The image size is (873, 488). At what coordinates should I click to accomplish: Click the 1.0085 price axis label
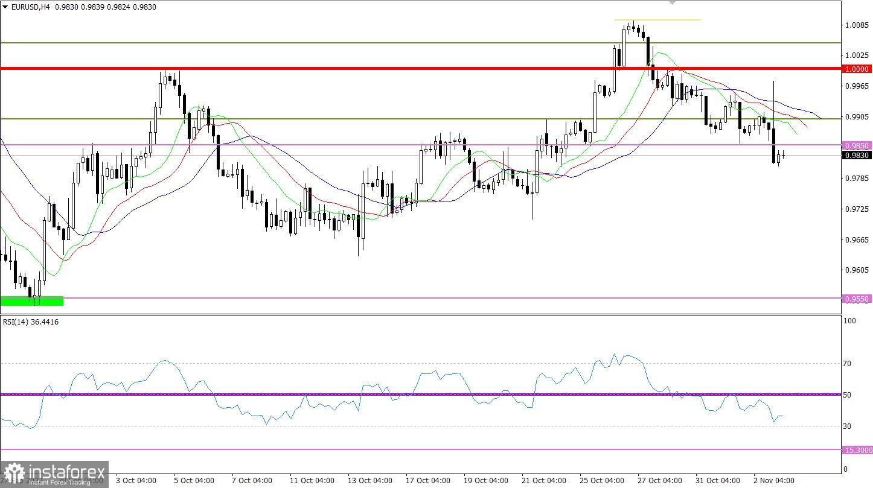pos(857,25)
